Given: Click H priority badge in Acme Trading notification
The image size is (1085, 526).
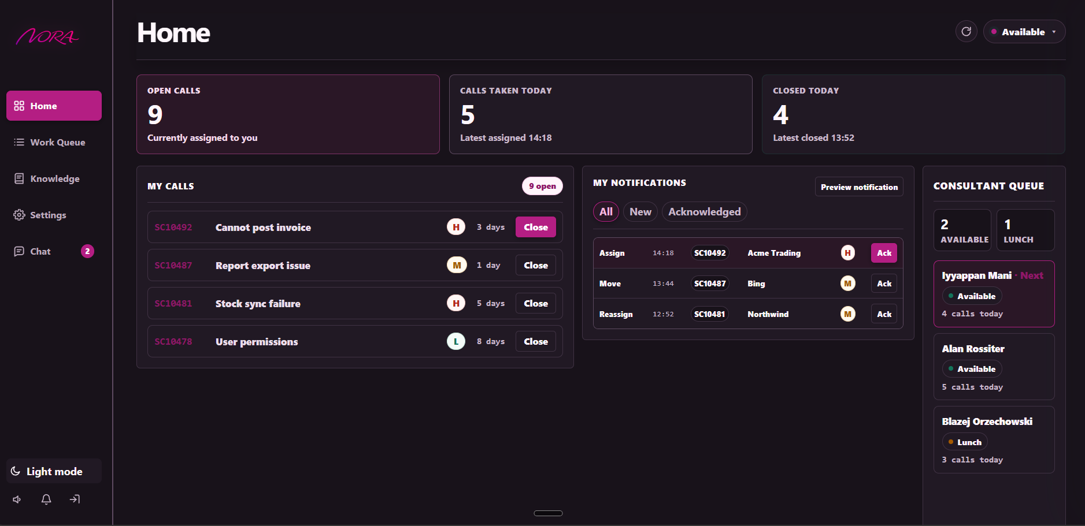Looking at the screenshot, I should coord(848,253).
